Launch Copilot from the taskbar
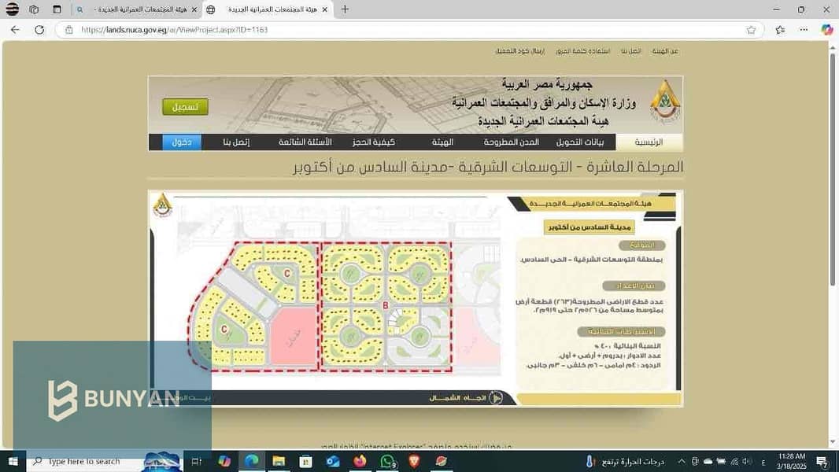This screenshot has width=839, height=472. (224, 461)
